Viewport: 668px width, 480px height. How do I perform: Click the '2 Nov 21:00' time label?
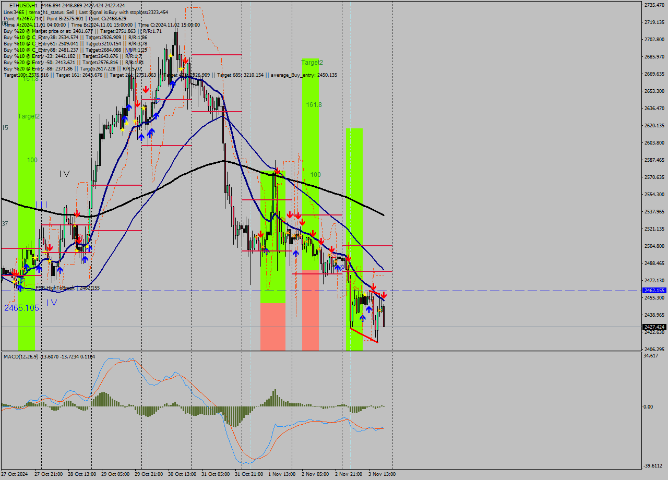pyautogui.click(x=349, y=474)
